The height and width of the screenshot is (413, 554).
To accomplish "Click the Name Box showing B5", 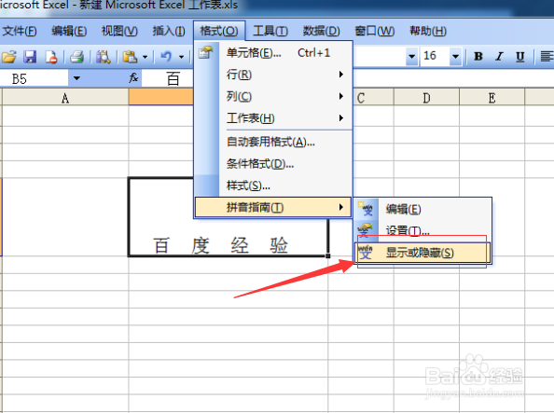I will [35, 78].
